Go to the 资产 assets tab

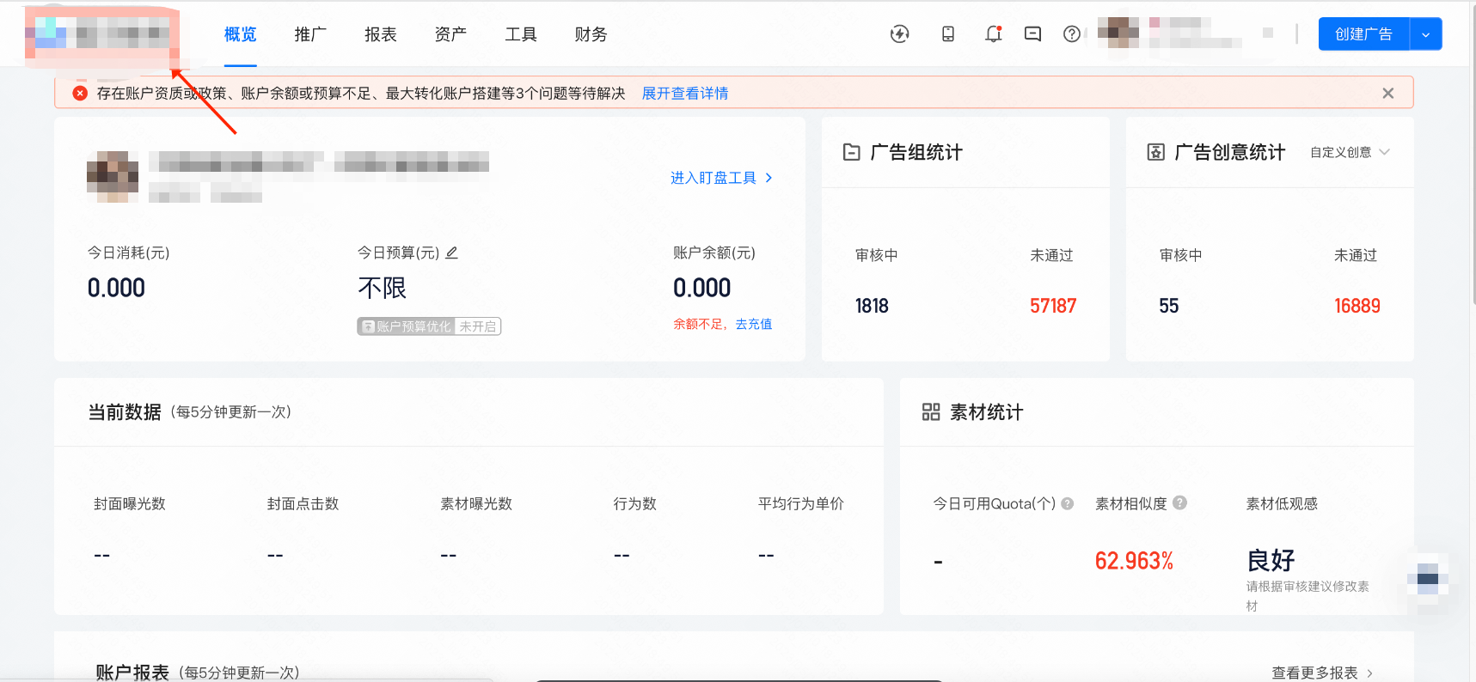coord(450,34)
